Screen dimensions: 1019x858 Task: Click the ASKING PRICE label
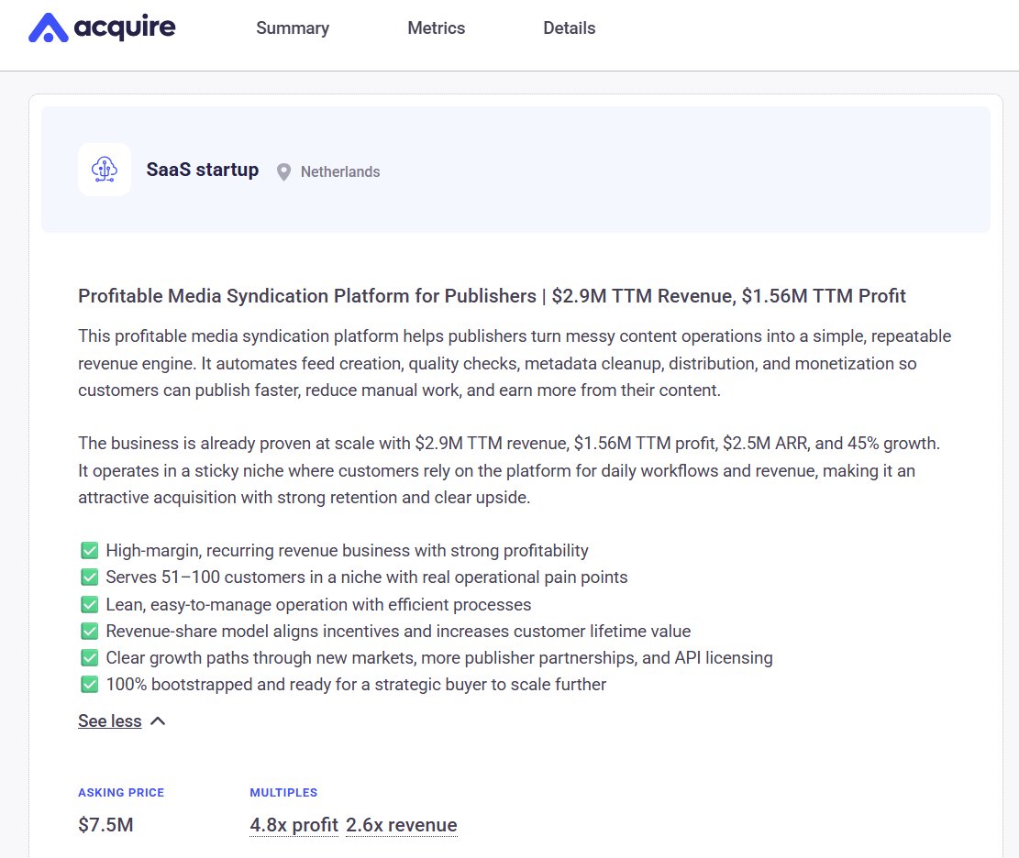121,792
